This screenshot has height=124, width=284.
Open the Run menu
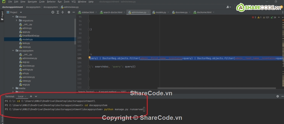click(x=59, y=1)
